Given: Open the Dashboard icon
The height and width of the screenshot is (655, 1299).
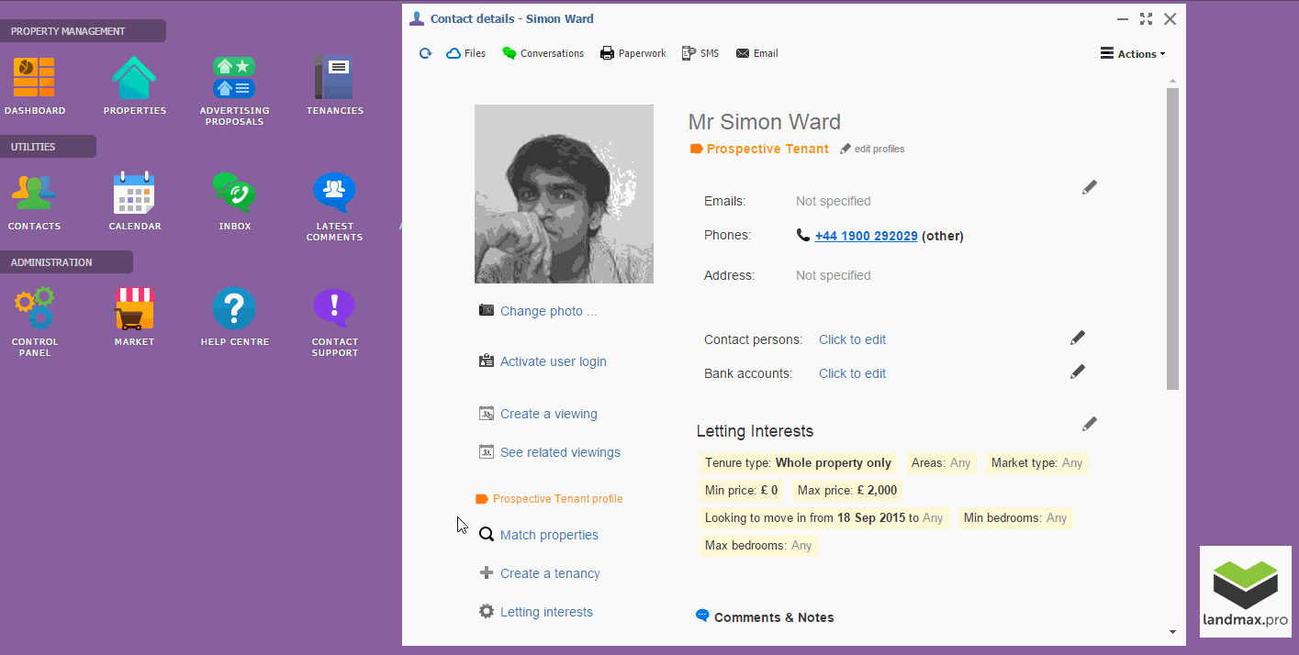Looking at the screenshot, I should (34, 78).
